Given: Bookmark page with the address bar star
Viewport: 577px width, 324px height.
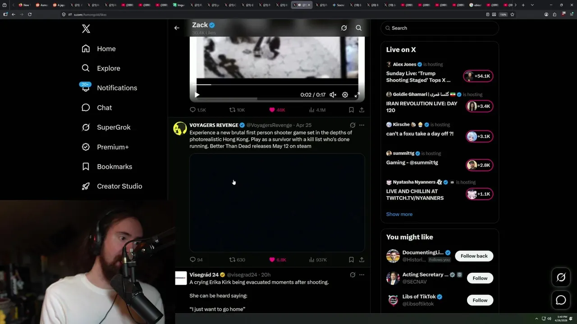Looking at the screenshot, I should pos(513,14).
